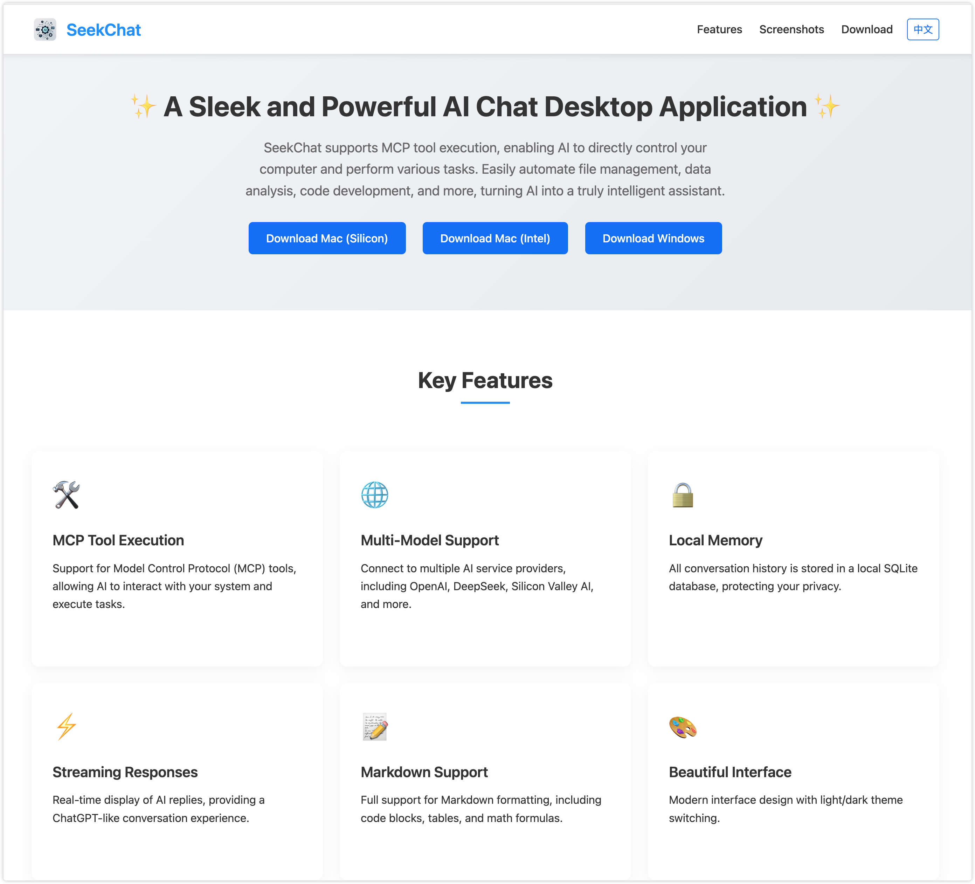Image resolution: width=975 pixels, height=884 pixels.
Task: Click the SeekChat brand name link
Action: point(104,30)
